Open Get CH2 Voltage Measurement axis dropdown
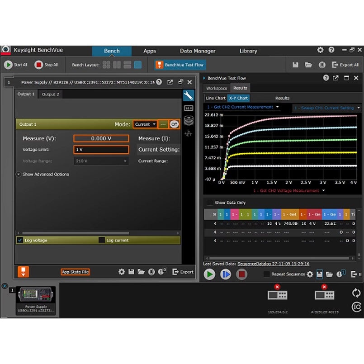Image resolution: width=364 pixels, height=364 pixels. [x=289, y=190]
